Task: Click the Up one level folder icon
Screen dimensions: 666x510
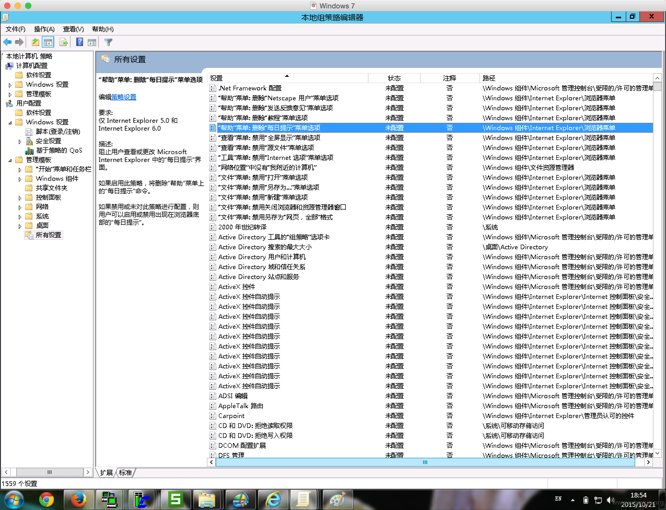Action: coord(35,42)
